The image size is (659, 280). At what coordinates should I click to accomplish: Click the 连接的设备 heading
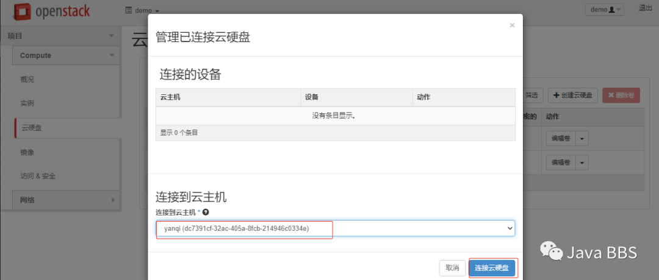pos(190,75)
